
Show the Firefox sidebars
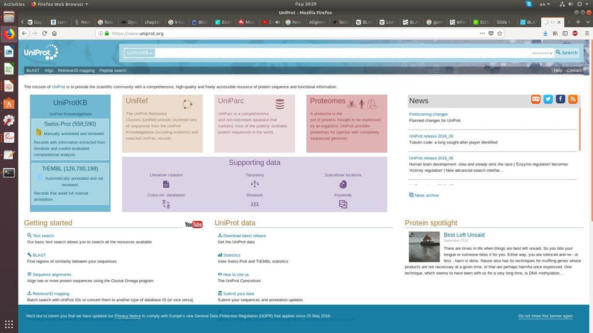[565, 33]
